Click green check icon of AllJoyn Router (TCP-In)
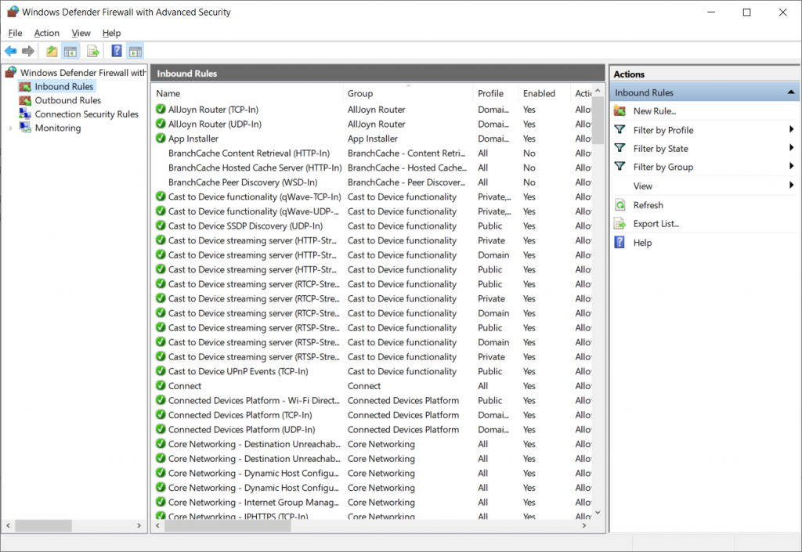The height and width of the screenshot is (552, 802). [x=161, y=109]
